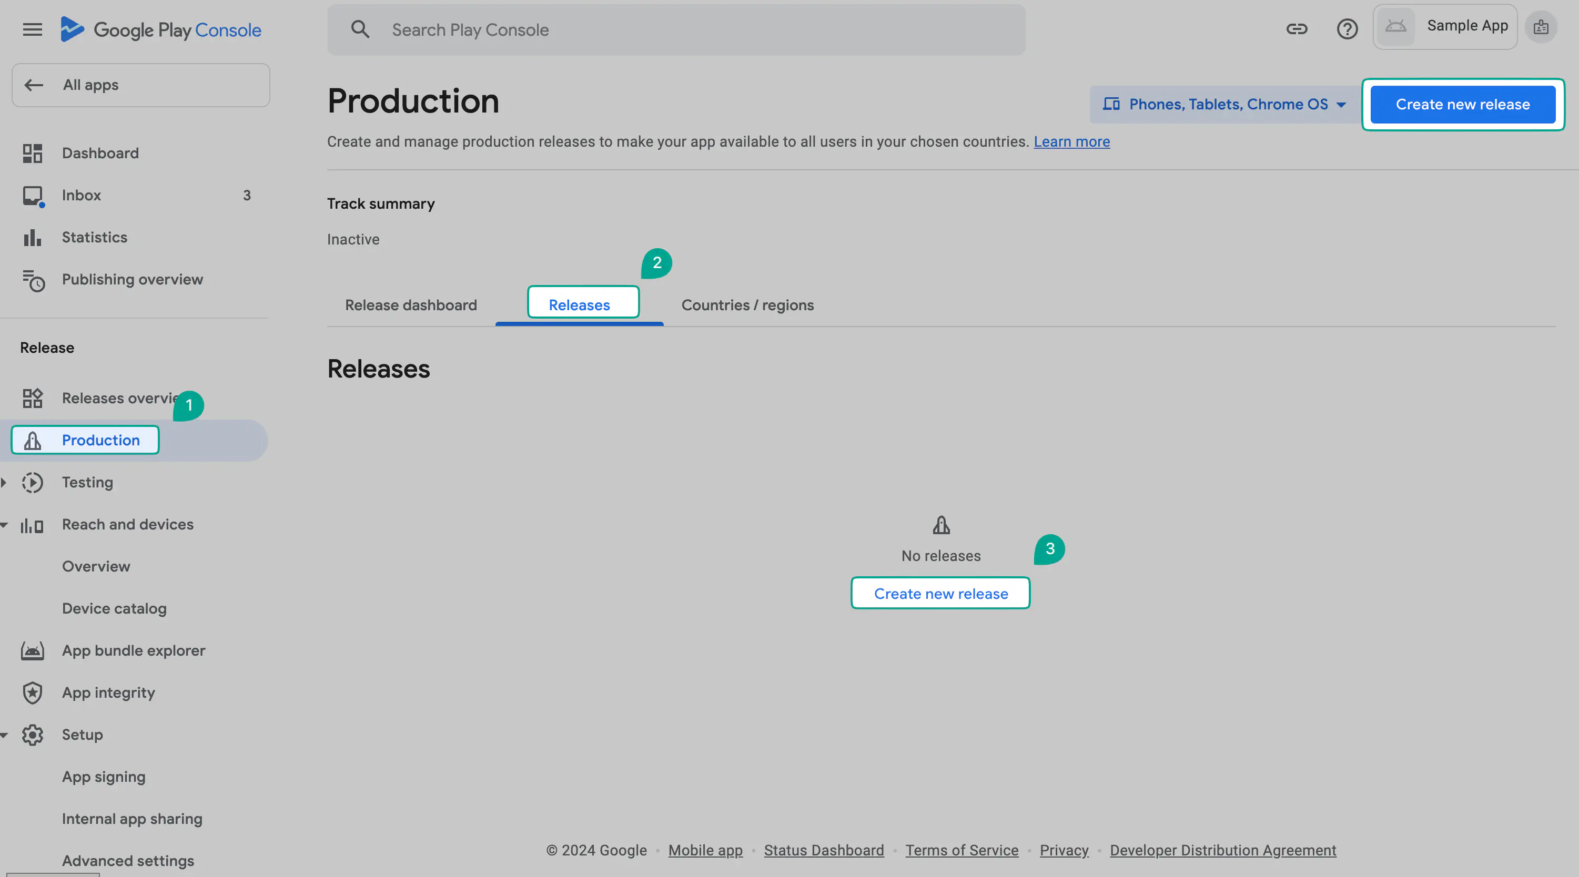Collapse the Reach and devices section
1579x877 pixels.
[x=4, y=525]
